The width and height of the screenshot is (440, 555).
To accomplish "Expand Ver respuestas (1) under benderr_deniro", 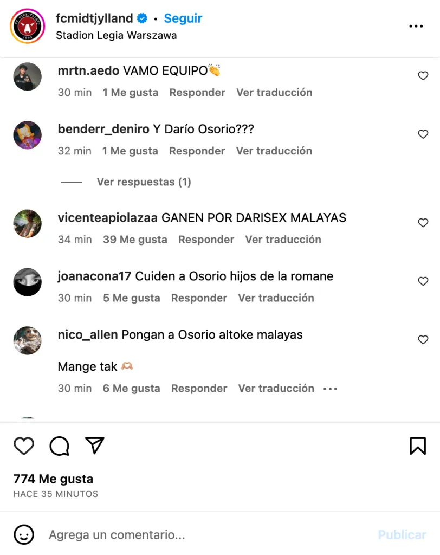I will 144,182.
